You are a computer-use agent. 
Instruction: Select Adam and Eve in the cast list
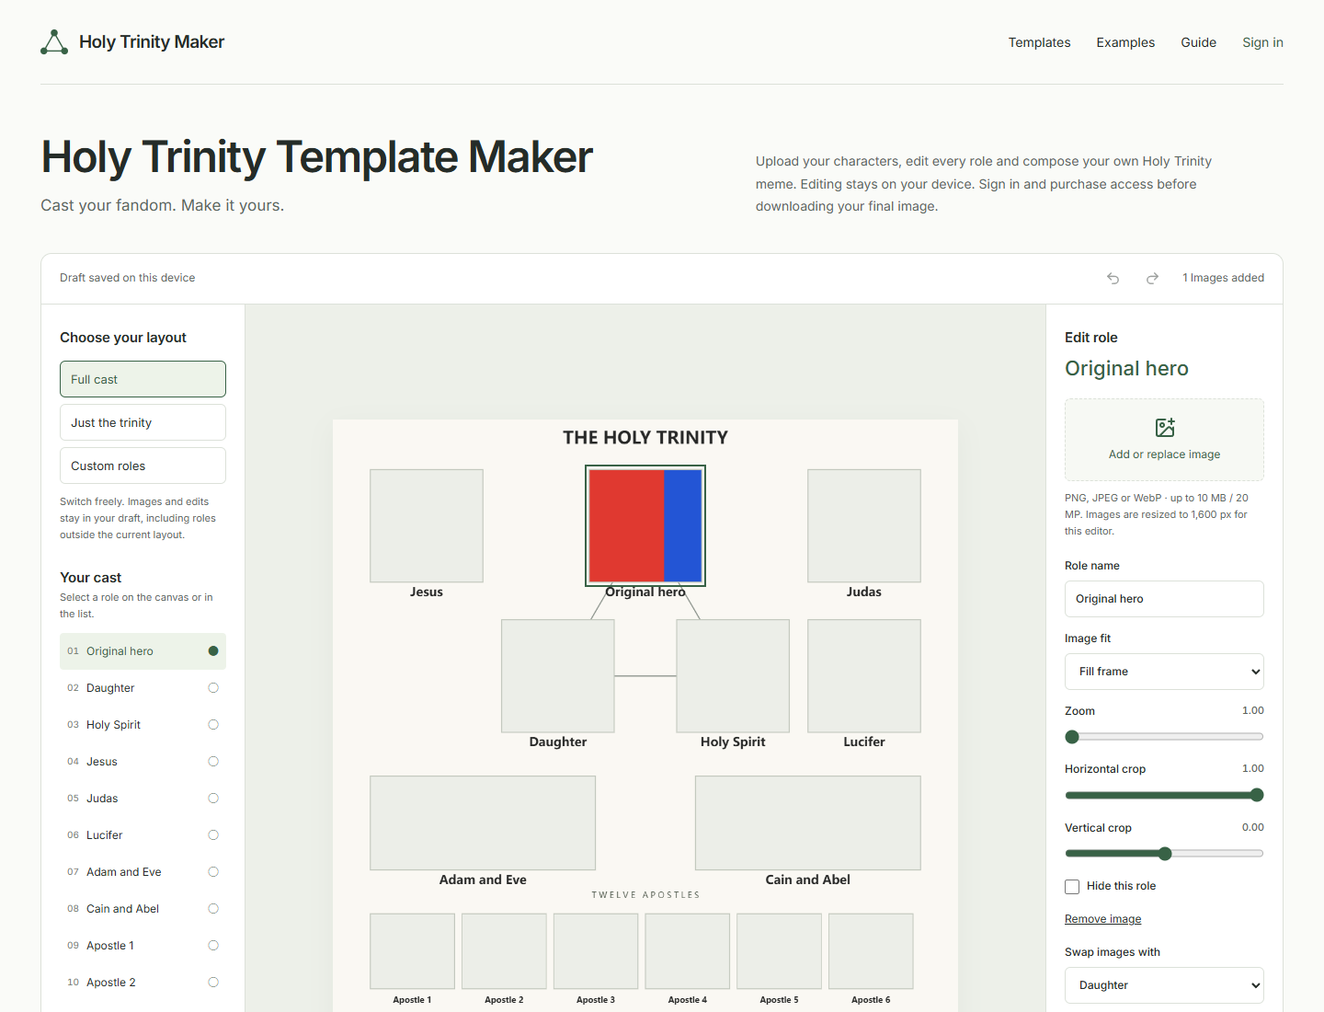point(143,872)
